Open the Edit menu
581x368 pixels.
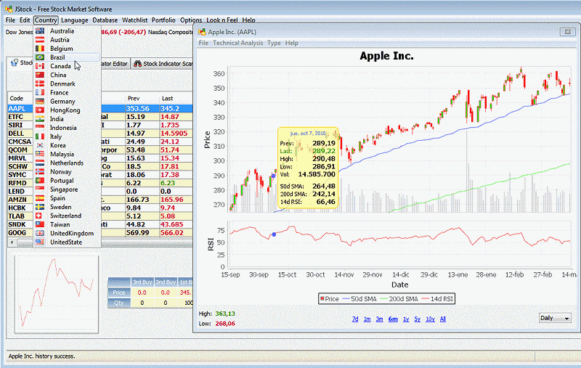[x=25, y=20]
